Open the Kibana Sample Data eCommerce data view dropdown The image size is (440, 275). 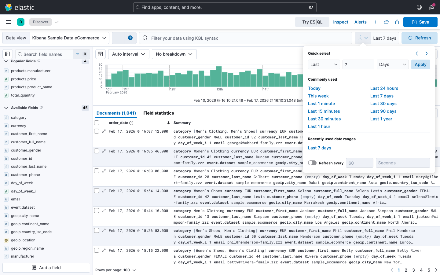pyautogui.click(x=69, y=38)
